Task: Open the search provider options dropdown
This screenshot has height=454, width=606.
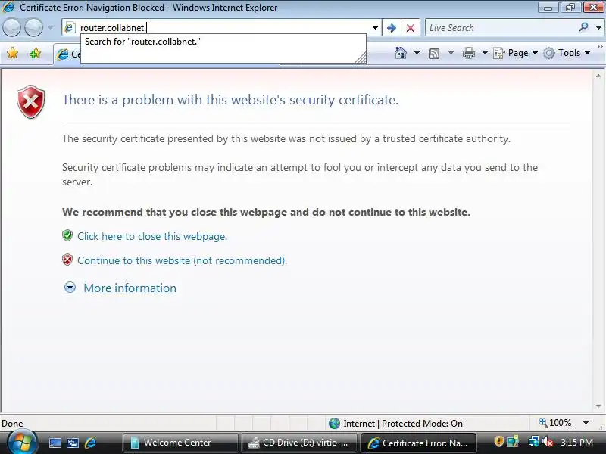Action: point(598,28)
